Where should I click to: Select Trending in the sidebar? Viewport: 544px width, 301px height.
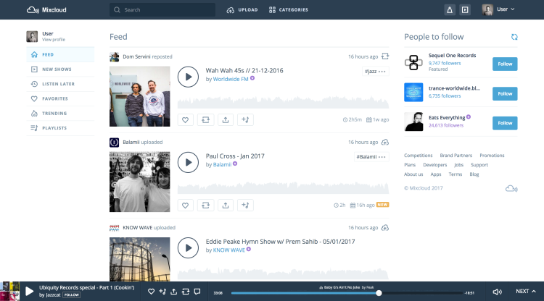pyautogui.click(x=60, y=114)
